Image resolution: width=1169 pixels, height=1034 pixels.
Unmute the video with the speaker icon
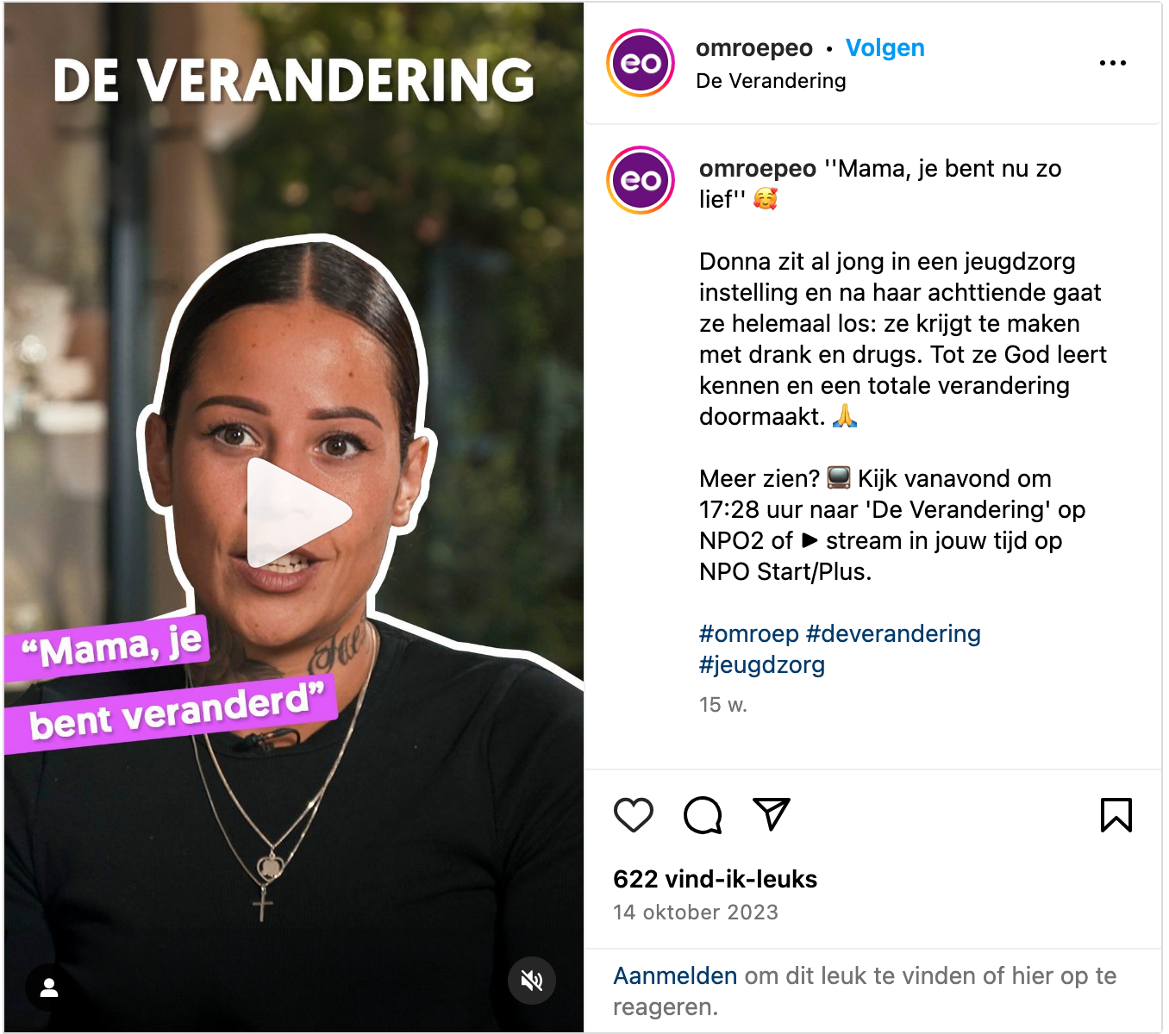[x=532, y=981]
